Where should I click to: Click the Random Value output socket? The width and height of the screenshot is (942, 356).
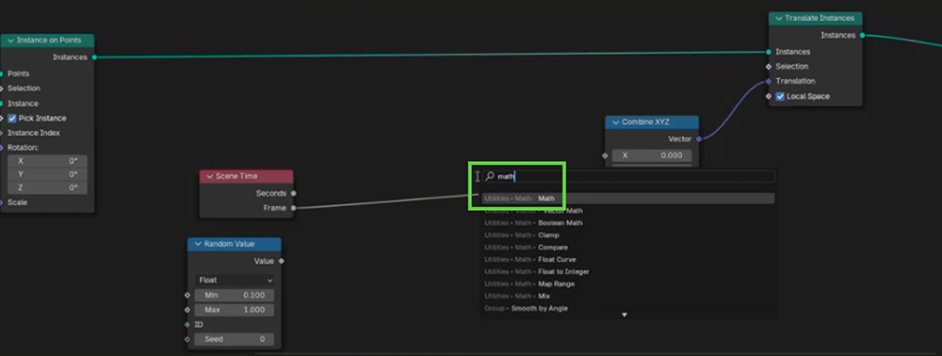point(281,261)
